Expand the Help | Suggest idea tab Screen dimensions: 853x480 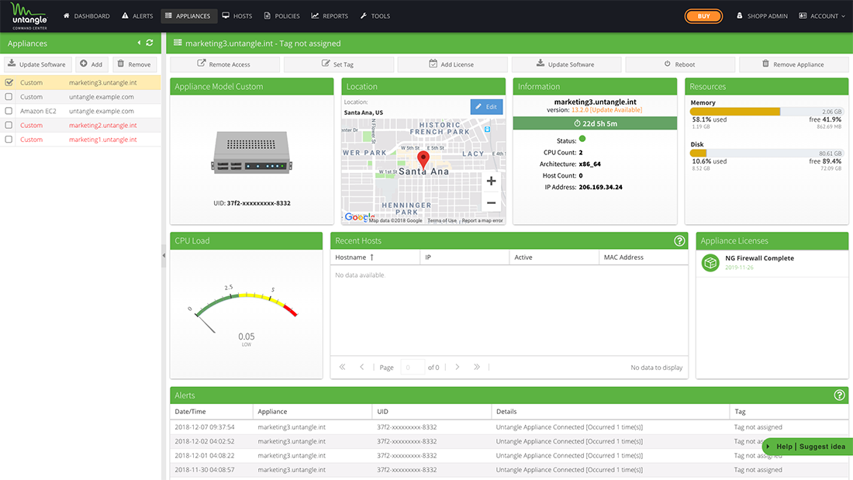[x=807, y=446]
